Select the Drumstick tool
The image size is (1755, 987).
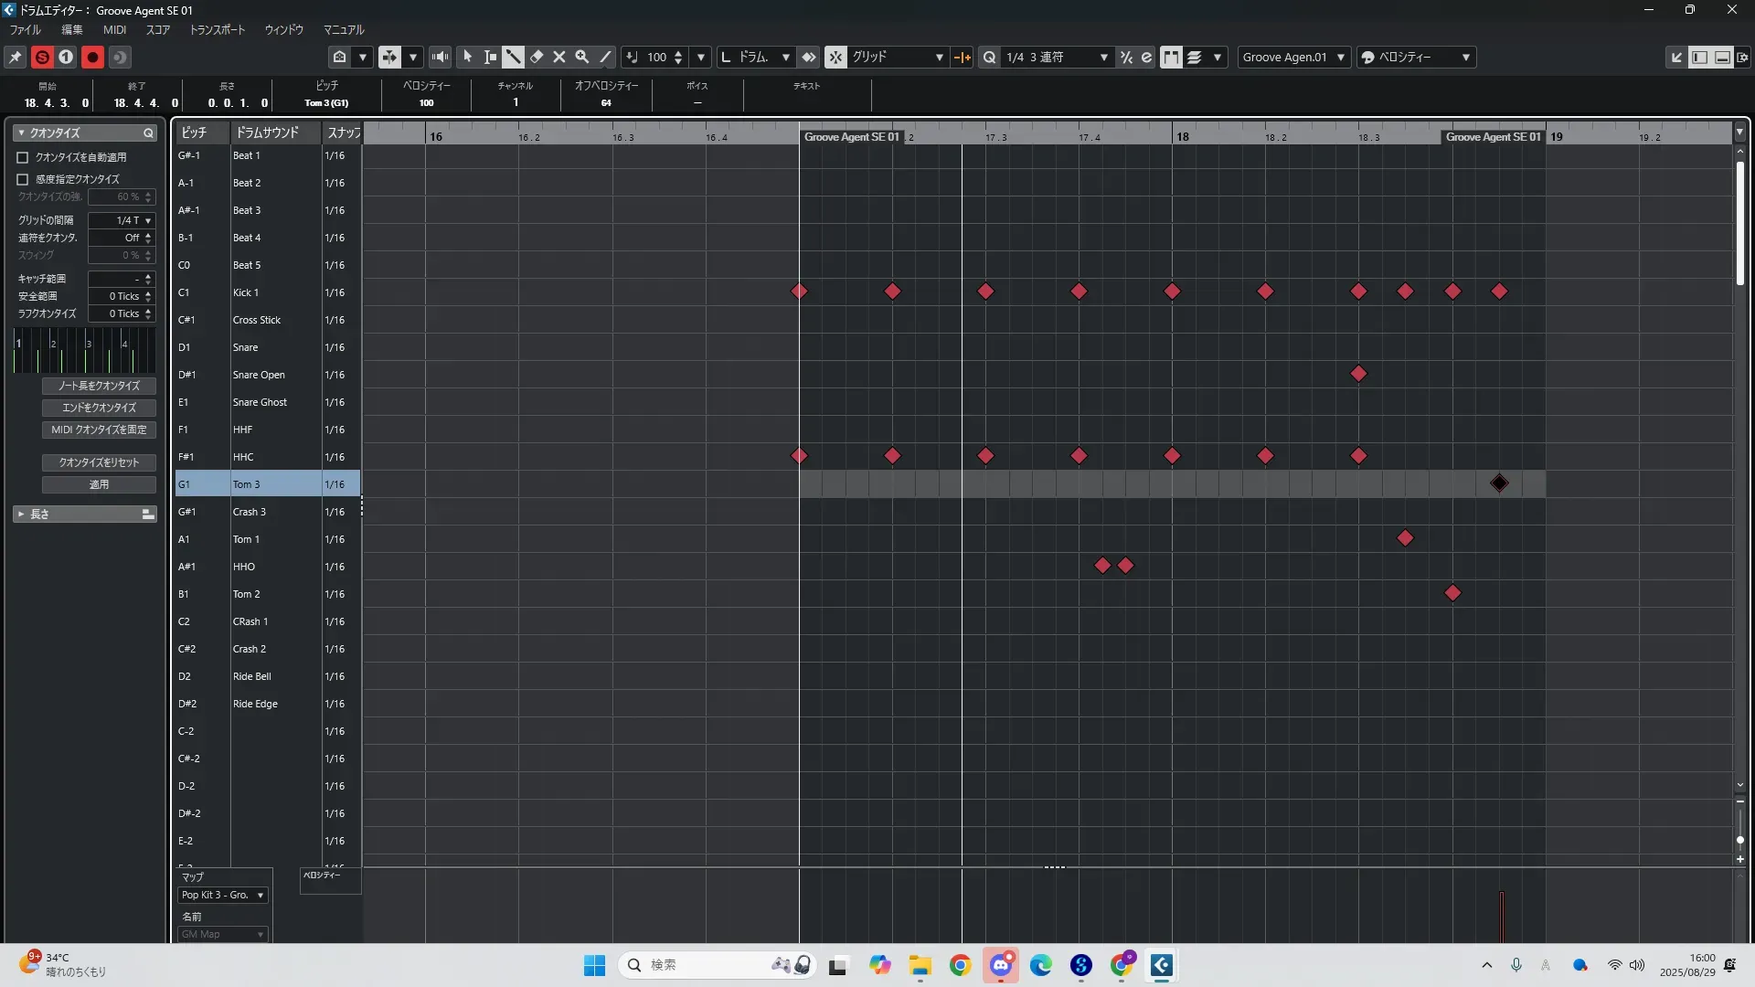coord(513,57)
